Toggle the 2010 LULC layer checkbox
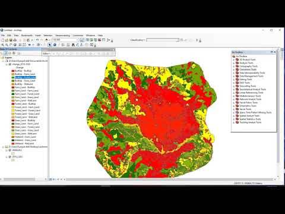The image size is (285, 214). click(10, 156)
